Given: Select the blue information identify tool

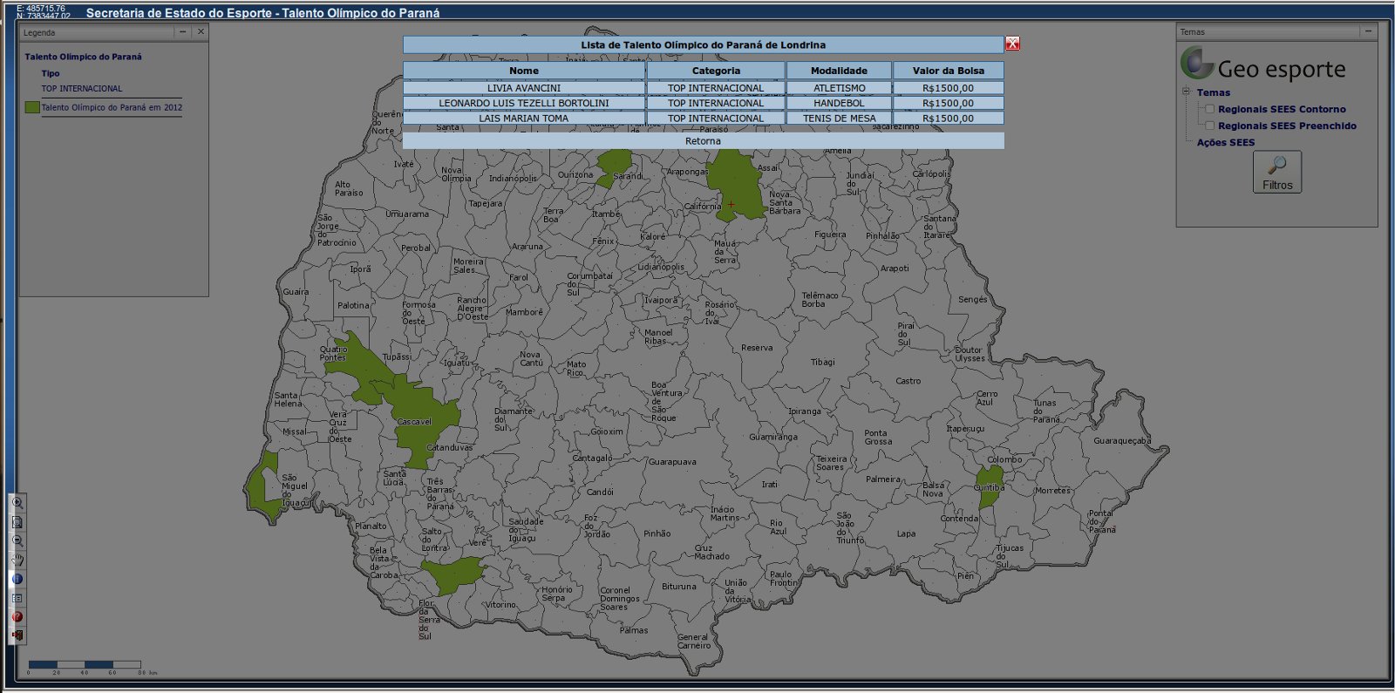Looking at the screenshot, I should 17,579.
